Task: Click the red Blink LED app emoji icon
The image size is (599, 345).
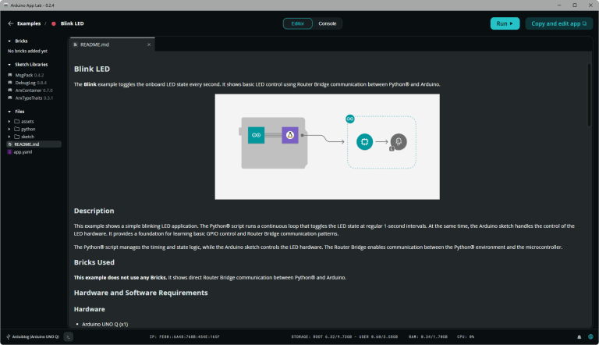Action: 54,23
